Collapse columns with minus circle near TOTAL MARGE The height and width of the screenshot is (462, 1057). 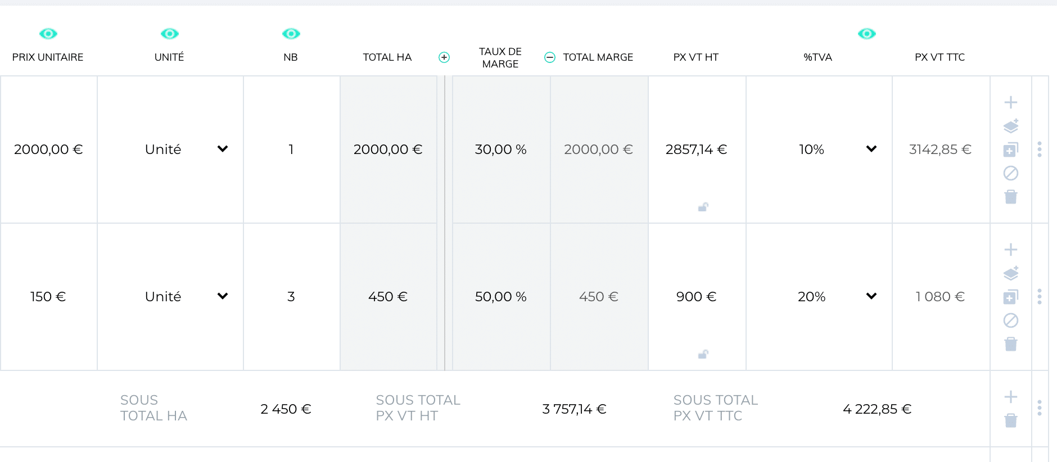(x=550, y=57)
